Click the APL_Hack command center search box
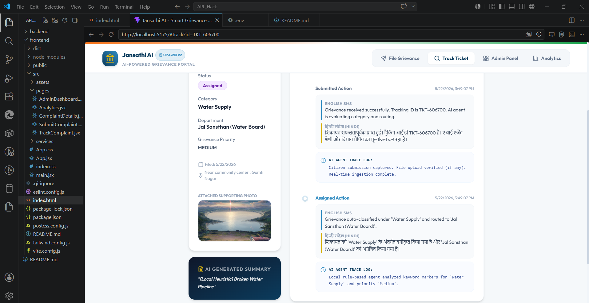589x303 pixels. (305, 6)
